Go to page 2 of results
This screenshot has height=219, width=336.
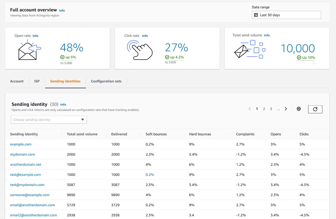[x=264, y=109]
